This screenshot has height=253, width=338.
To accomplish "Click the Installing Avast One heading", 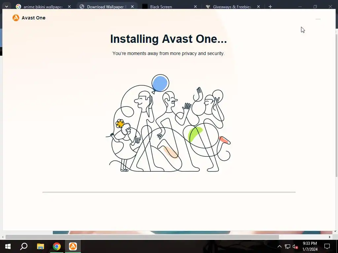I will 168,39.
